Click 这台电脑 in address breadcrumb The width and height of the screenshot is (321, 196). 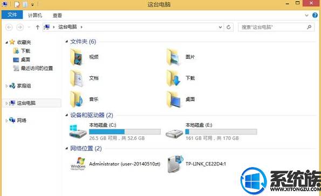click(67, 27)
